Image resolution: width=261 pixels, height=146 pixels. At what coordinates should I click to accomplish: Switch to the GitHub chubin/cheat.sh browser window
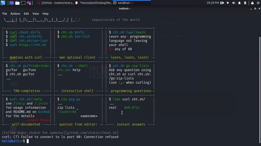(x=55, y=3)
